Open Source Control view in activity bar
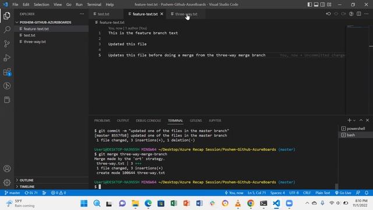 pyautogui.click(x=7, y=44)
